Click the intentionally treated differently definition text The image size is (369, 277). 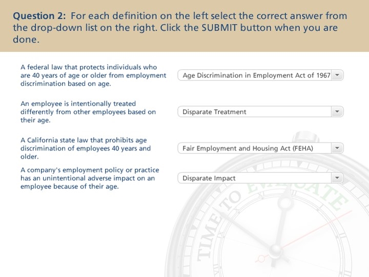[x=88, y=112]
